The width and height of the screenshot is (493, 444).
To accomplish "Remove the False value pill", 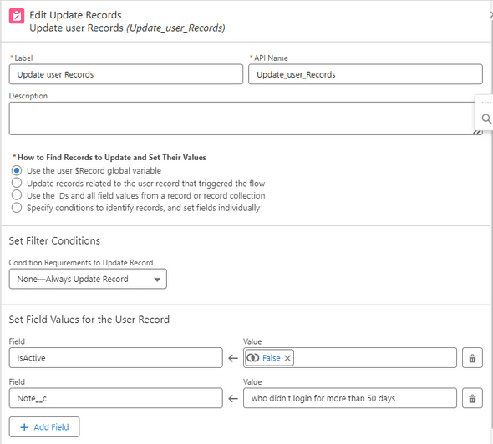I will 287,358.
